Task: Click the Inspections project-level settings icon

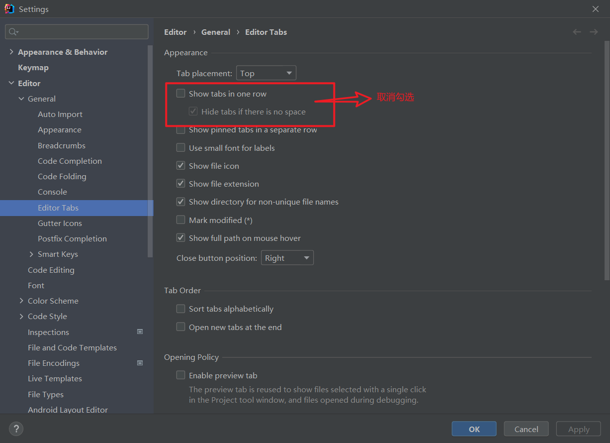Action: [x=140, y=332]
